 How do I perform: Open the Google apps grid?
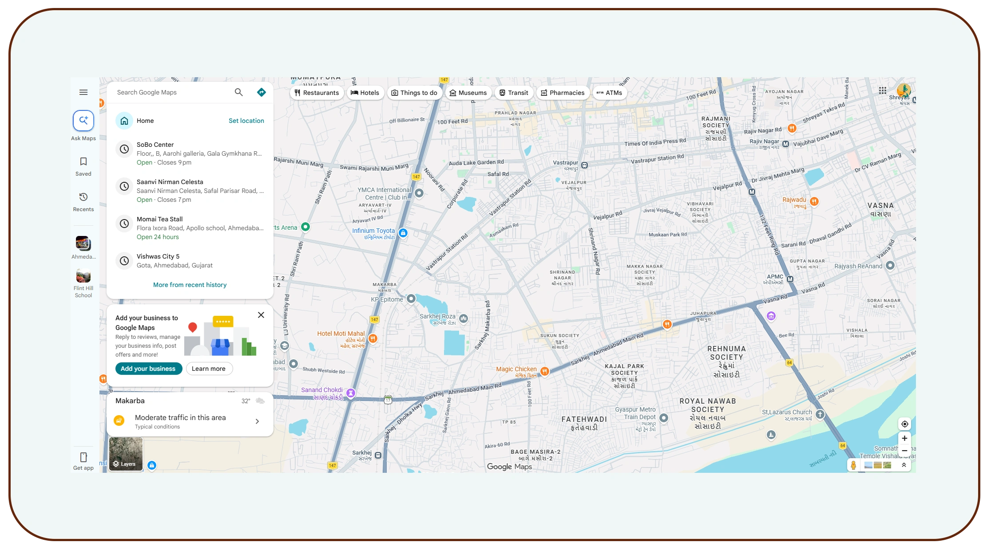click(883, 90)
